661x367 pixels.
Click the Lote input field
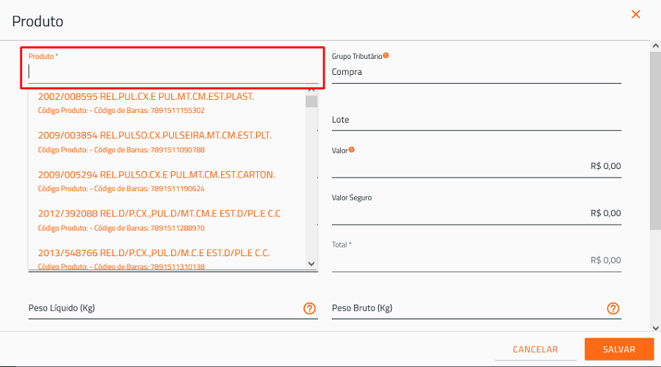477,120
